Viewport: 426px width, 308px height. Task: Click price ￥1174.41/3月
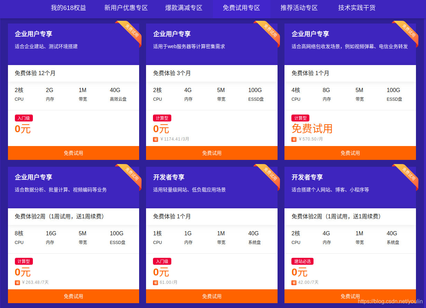click(175, 139)
